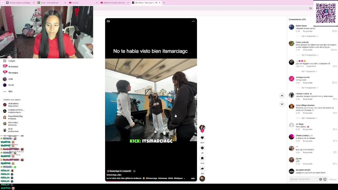Open the video's three-dot options menu
This screenshot has width=338, height=190.
193,21
